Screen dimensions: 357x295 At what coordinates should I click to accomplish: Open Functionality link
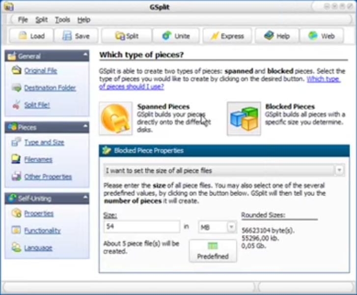click(x=43, y=231)
